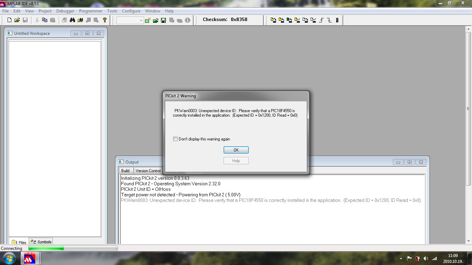Image resolution: width=472 pixels, height=265 pixels.
Task: Open the Configure menu
Action: tap(131, 11)
